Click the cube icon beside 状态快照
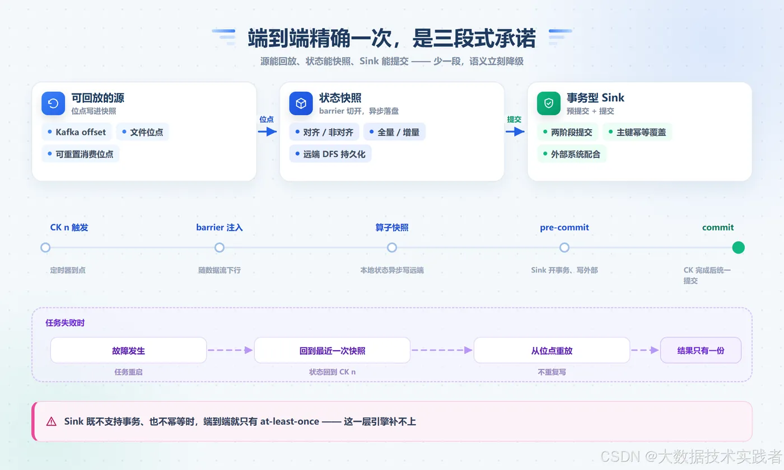The height and width of the screenshot is (470, 784). tap(301, 104)
